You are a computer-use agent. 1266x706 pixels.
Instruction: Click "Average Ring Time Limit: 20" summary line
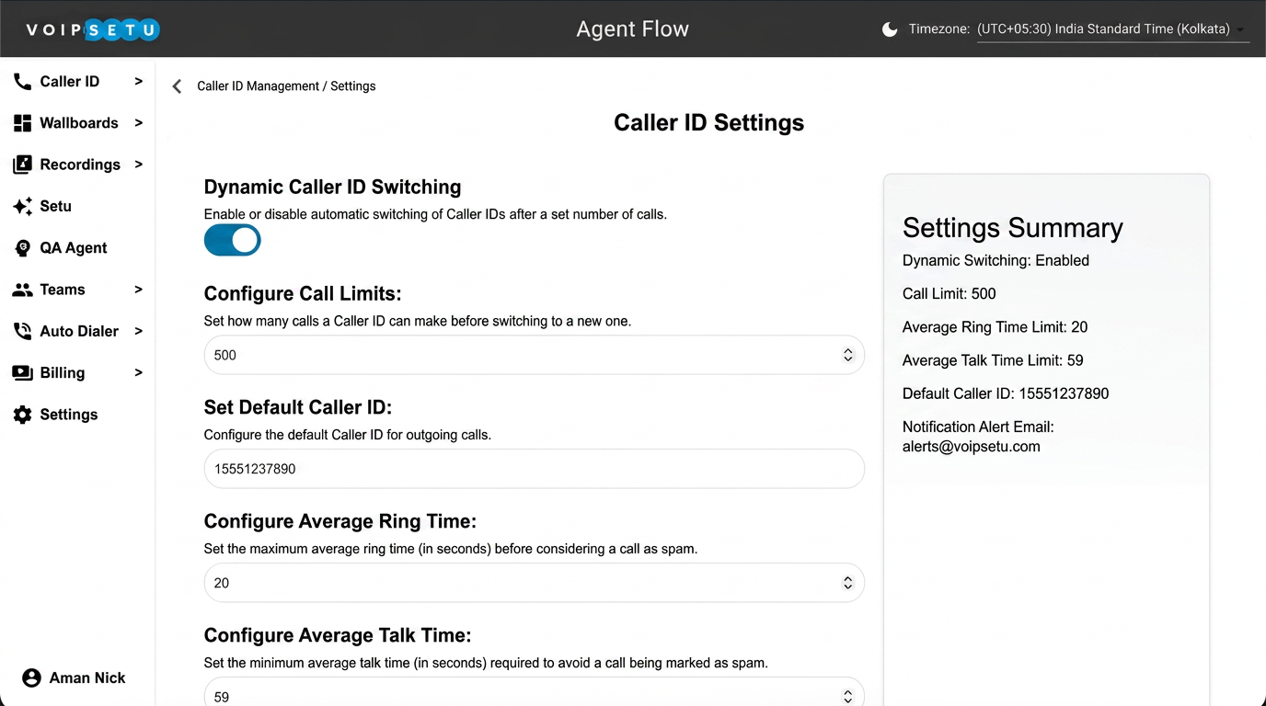pos(996,327)
